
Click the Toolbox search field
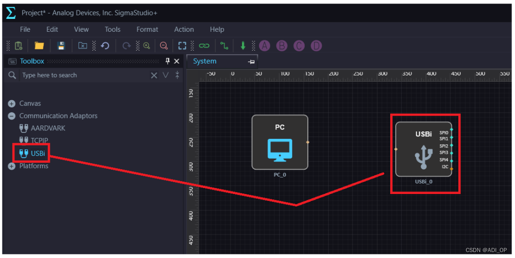pos(84,75)
